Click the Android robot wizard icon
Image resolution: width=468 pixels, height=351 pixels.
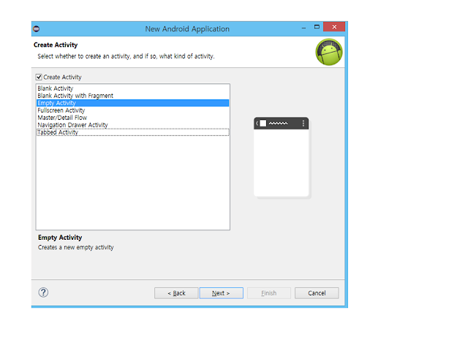(329, 52)
